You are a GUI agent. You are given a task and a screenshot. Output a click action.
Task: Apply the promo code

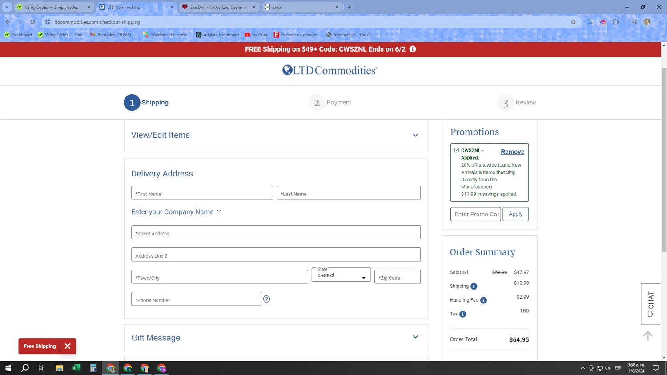pos(515,214)
